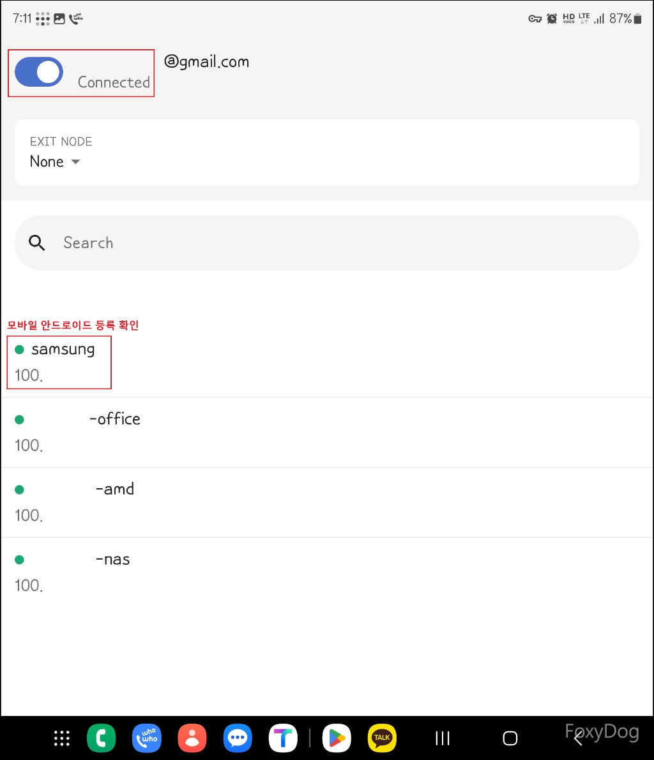Tap the battery 87% indicator
This screenshot has width=654, height=760.
point(625,19)
